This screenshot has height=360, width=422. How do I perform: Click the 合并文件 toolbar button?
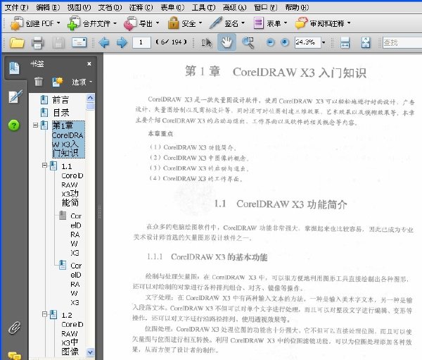(92, 23)
